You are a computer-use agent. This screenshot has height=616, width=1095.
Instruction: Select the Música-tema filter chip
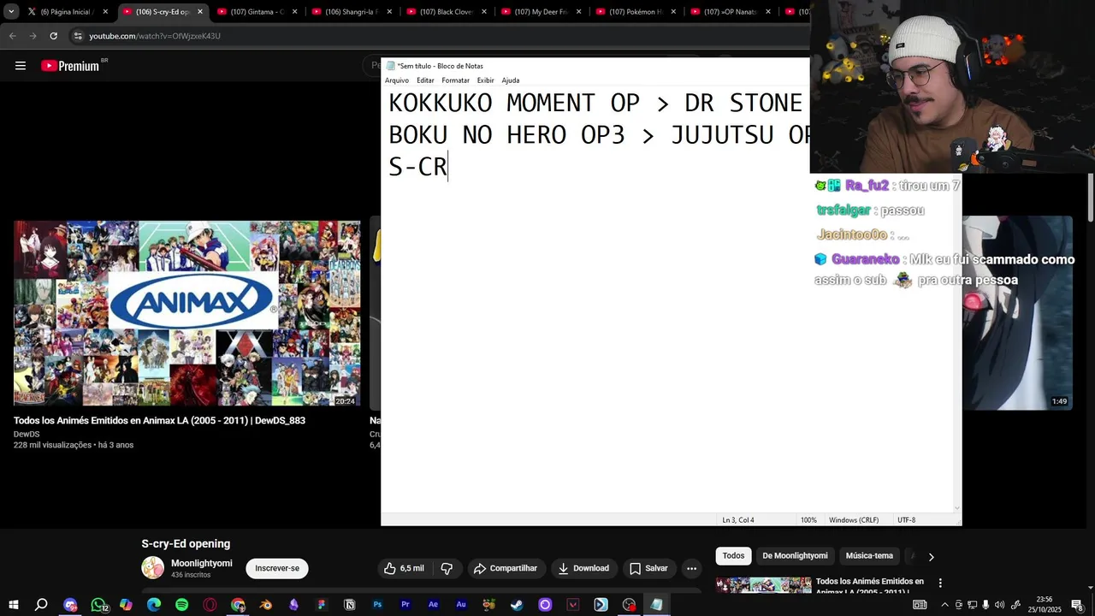(x=869, y=556)
